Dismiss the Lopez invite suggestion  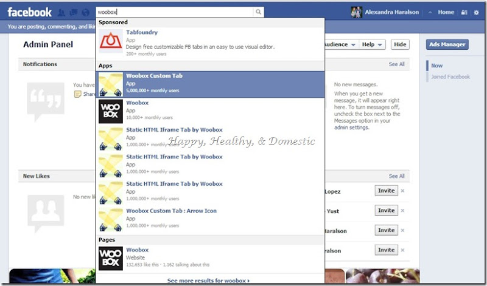point(402,191)
